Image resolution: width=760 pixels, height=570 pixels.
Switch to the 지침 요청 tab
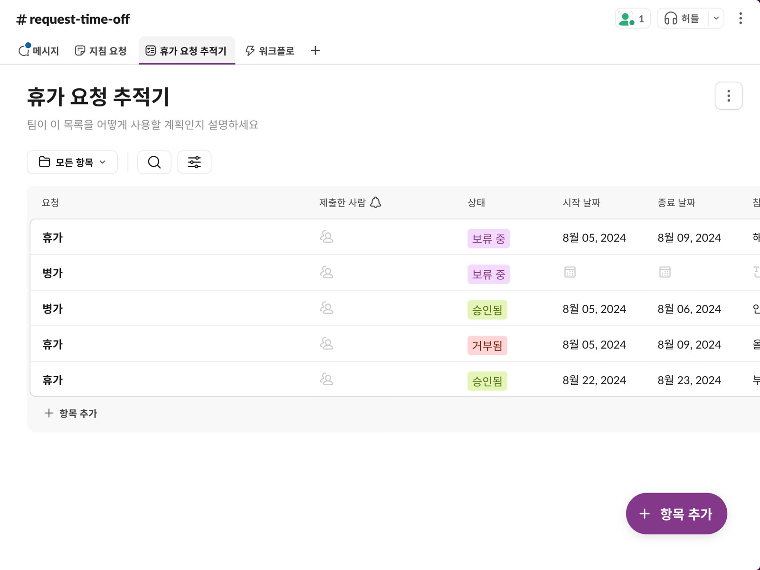101,50
